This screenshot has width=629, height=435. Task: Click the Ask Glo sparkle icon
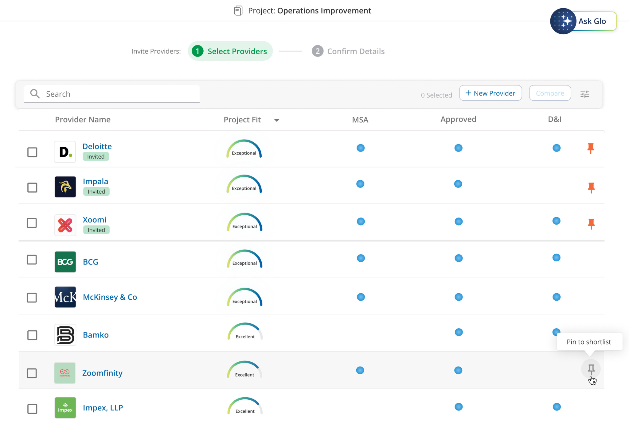tap(563, 21)
